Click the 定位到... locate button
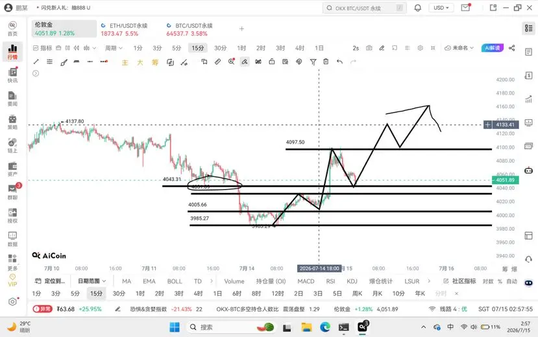Screen dimensions: 538x337 [x=50, y=281]
